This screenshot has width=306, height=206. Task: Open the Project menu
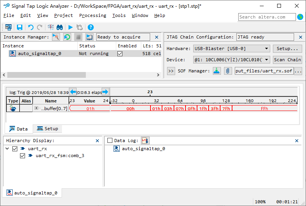[x=64, y=15]
